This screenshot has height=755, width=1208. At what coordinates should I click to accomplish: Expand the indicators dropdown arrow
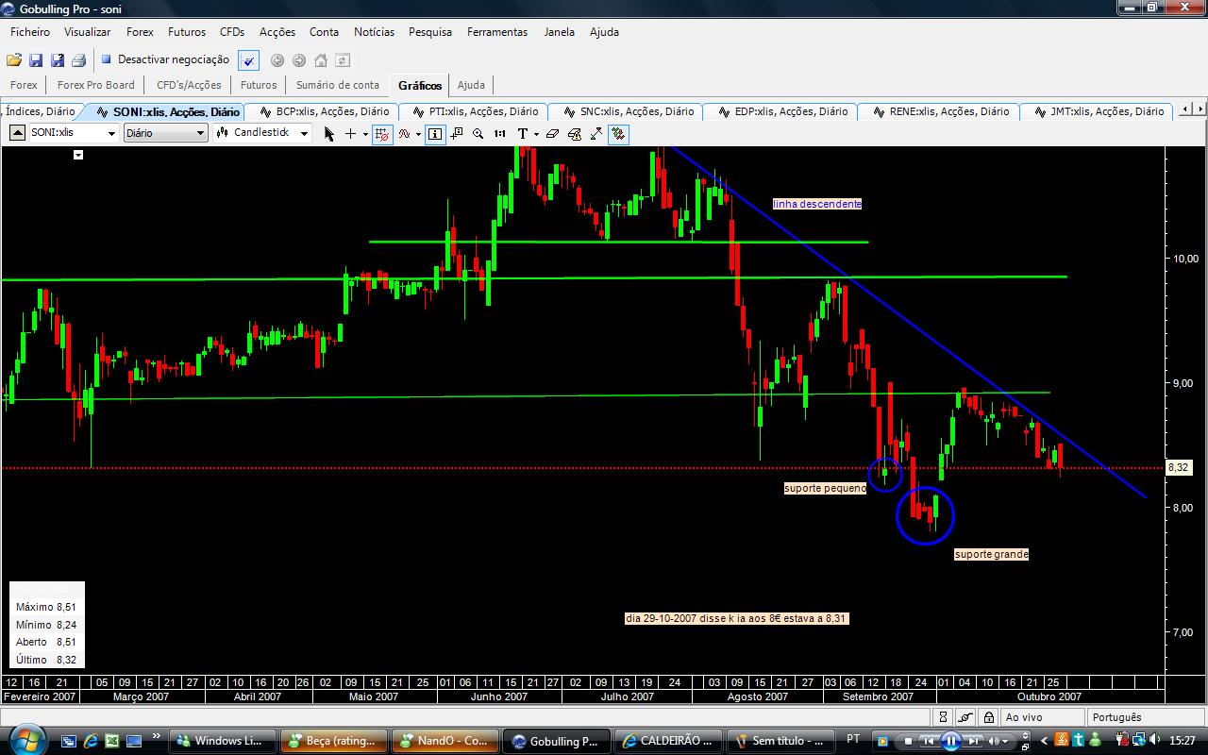(x=418, y=133)
